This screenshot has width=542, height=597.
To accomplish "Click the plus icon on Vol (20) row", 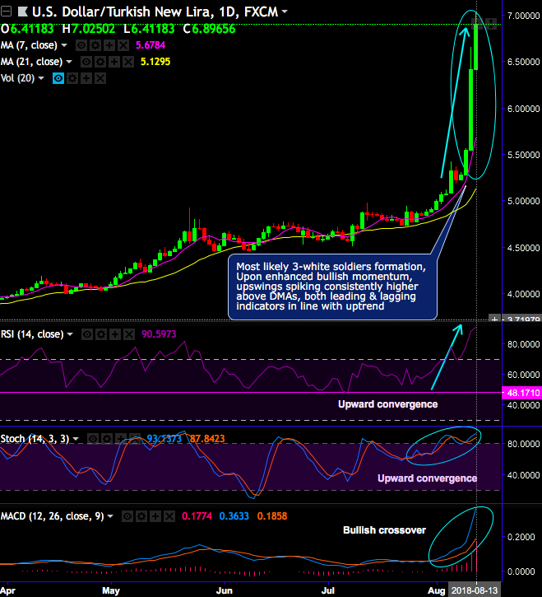I will tap(86, 78).
